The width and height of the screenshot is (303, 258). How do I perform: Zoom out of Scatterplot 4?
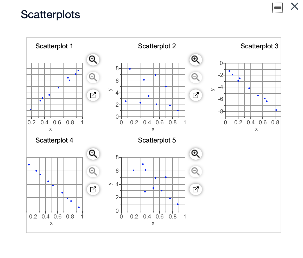tap(93, 172)
